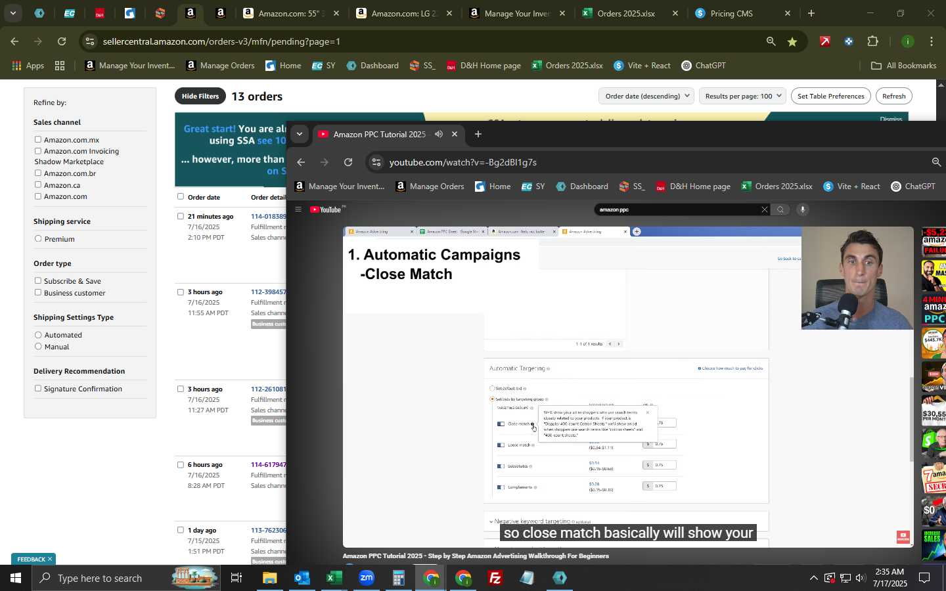Open the Apps bookmark shortcut
The width and height of the screenshot is (946, 591).
point(28,66)
